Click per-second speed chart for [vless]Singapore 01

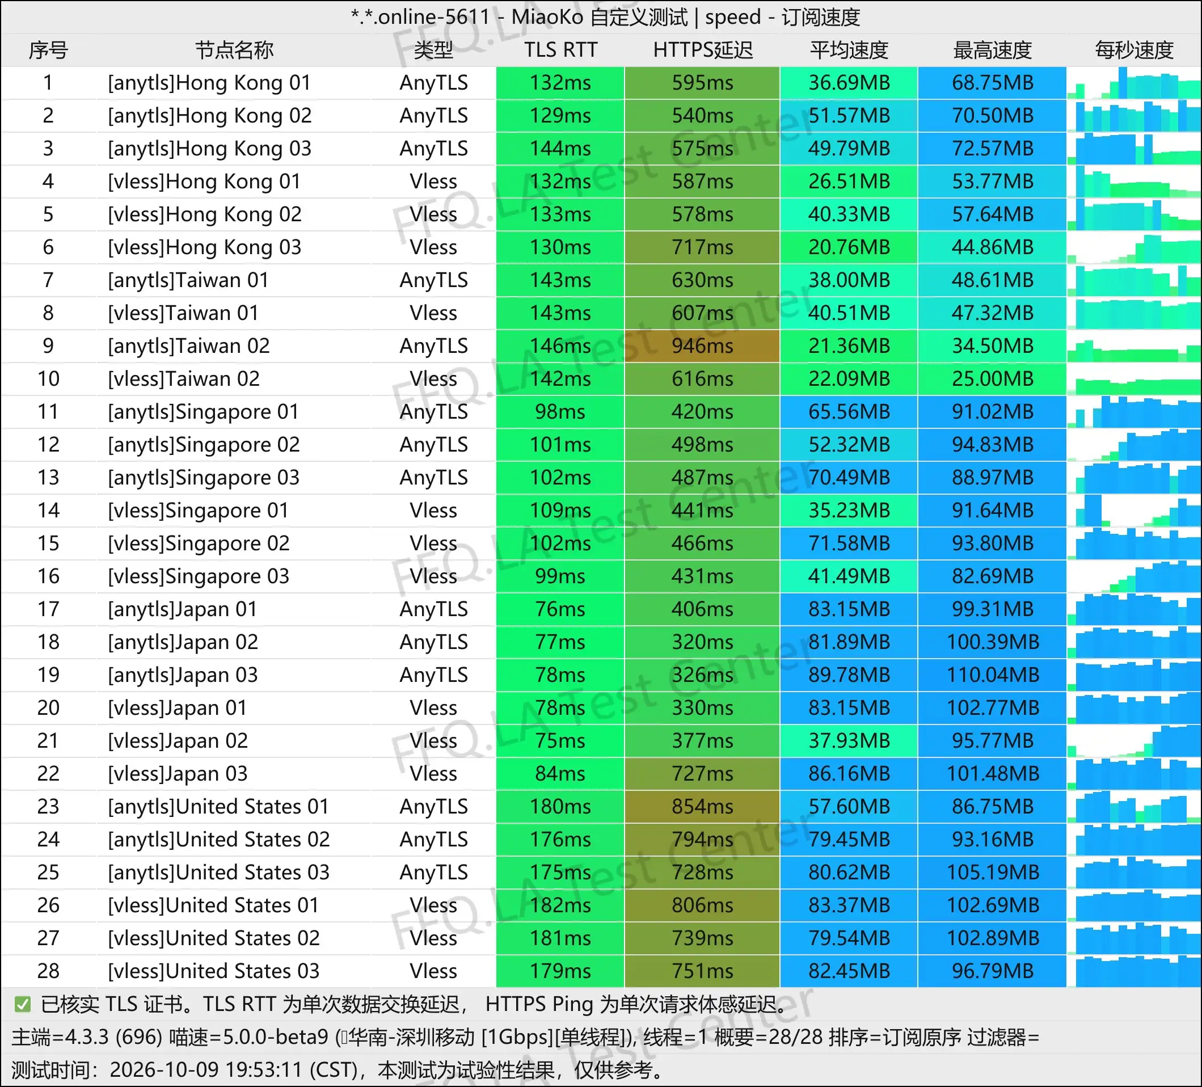1134,511
